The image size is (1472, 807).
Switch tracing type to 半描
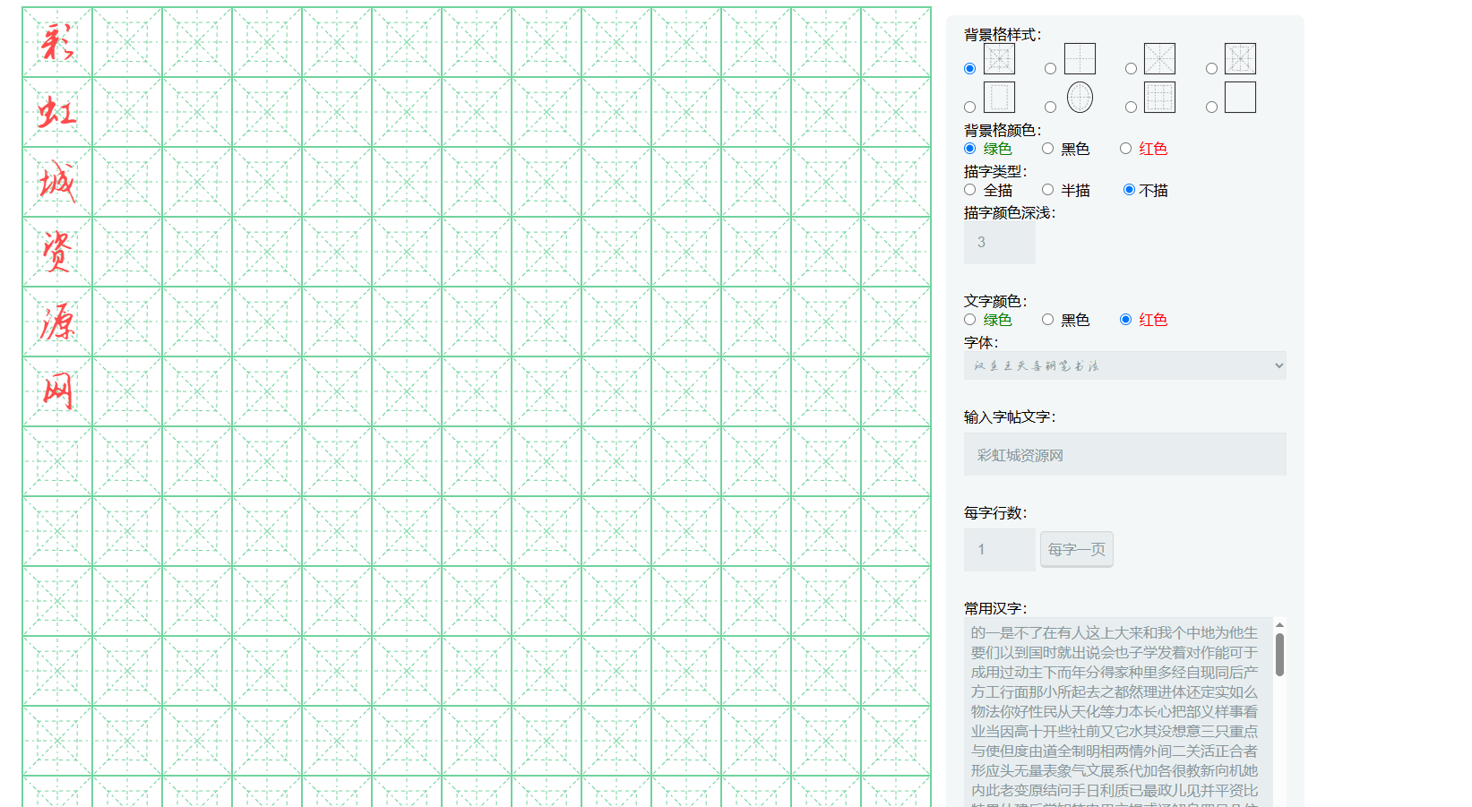pyautogui.click(x=1047, y=190)
